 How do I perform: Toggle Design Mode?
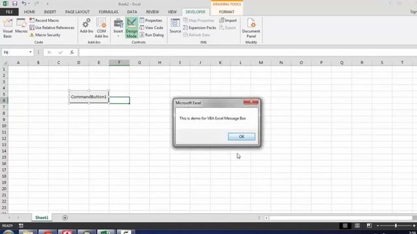tap(132, 28)
